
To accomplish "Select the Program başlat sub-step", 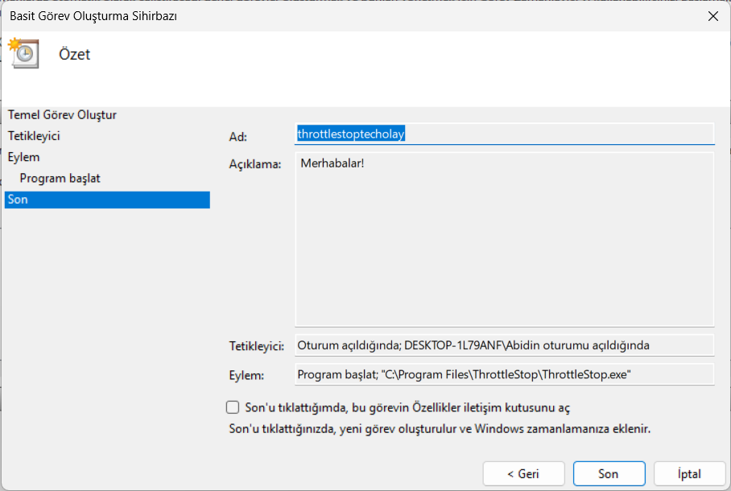I will coord(60,178).
